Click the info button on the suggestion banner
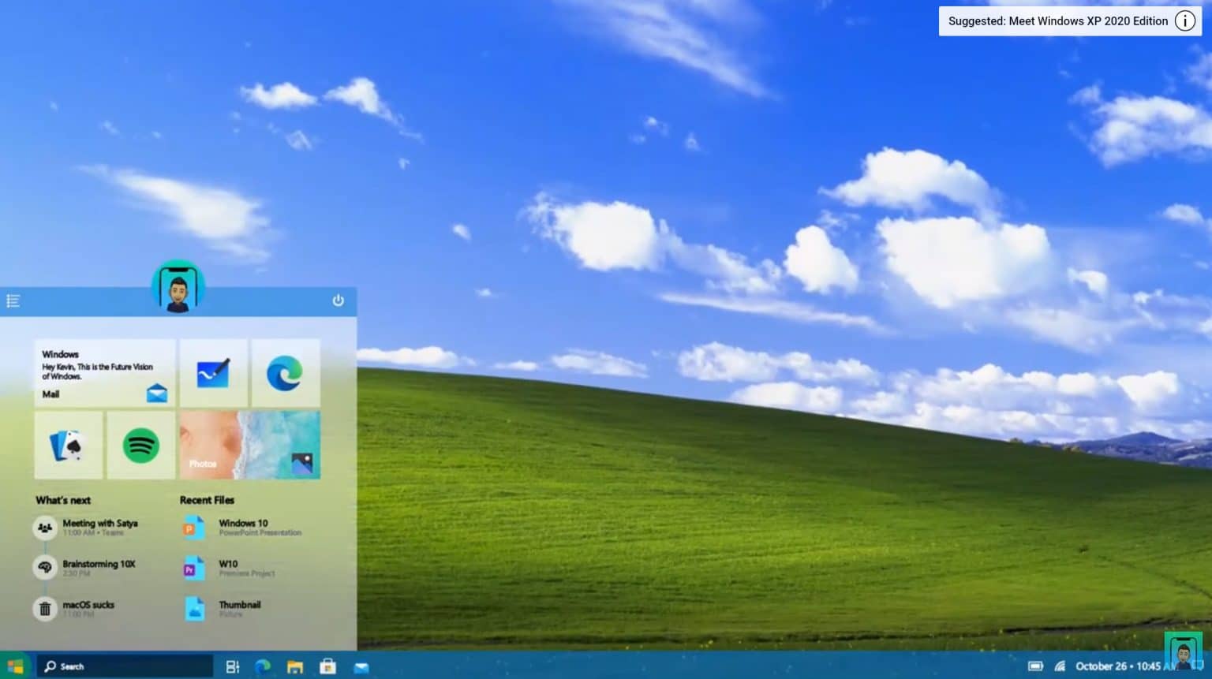The height and width of the screenshot is (679, 1212). coord(1185,21)
